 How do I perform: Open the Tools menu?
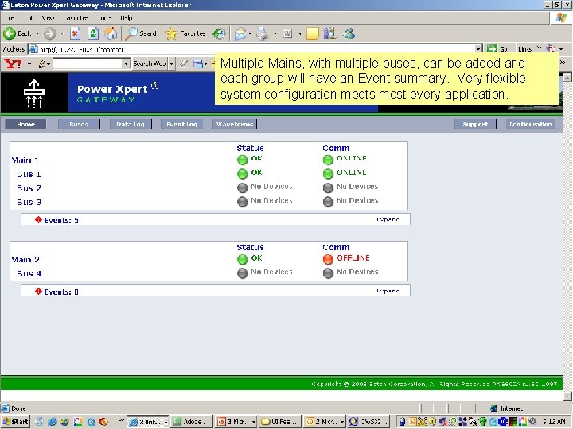pyautogui.click(x=104, y=17)
